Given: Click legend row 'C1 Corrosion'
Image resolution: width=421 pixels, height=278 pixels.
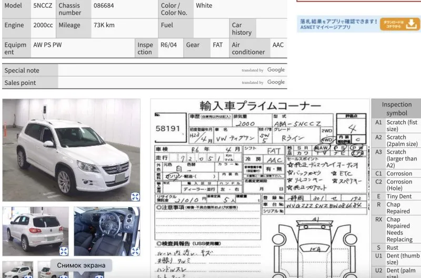Looking at the screenshot, I should 396,174.
